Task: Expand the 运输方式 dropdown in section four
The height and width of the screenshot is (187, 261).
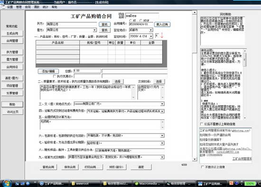Action: 162,111
